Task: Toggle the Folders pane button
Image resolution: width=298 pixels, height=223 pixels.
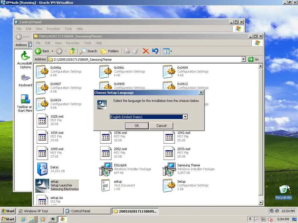Action: [110, 51]
